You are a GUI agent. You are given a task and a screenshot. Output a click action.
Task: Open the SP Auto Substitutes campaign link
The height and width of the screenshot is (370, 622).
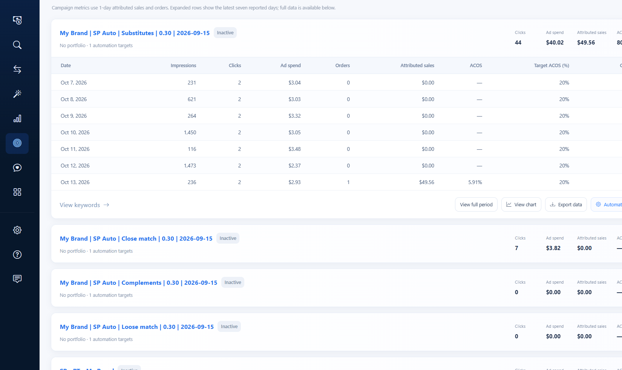[135, 33]
